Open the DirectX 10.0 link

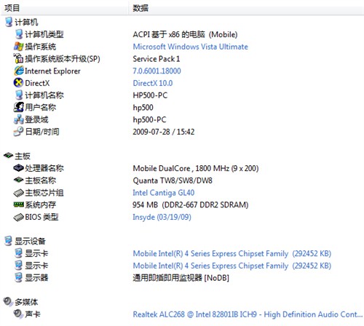(153, 83)
